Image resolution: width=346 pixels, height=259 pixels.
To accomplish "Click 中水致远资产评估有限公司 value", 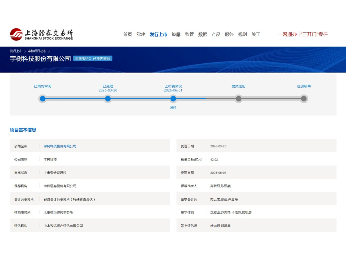I will (x=63, y=226).
